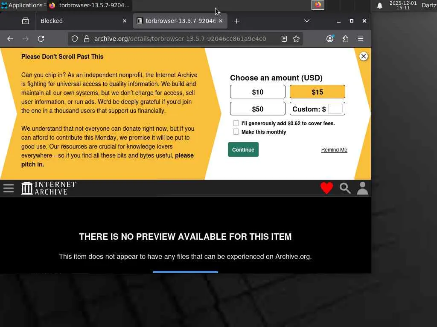The image size is (437, 327).
Task: Check the Make this monthly box
Action: click(x=236, y=132)
